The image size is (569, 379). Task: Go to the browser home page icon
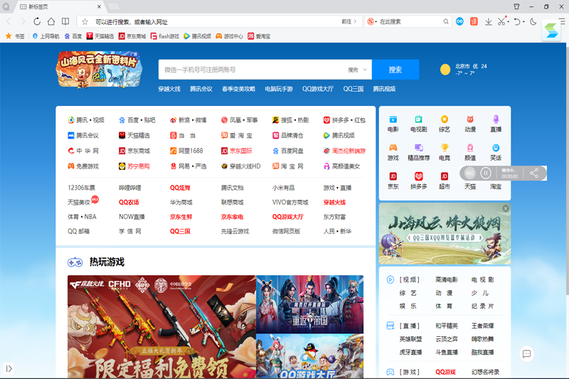click(51, 22)
